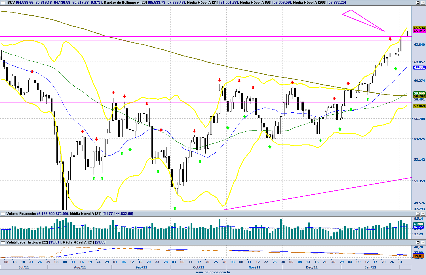Viewport: 426px width, 275px height.
Task: Select the Oct/11 month on time axis
Action: [x=199, y=267]
